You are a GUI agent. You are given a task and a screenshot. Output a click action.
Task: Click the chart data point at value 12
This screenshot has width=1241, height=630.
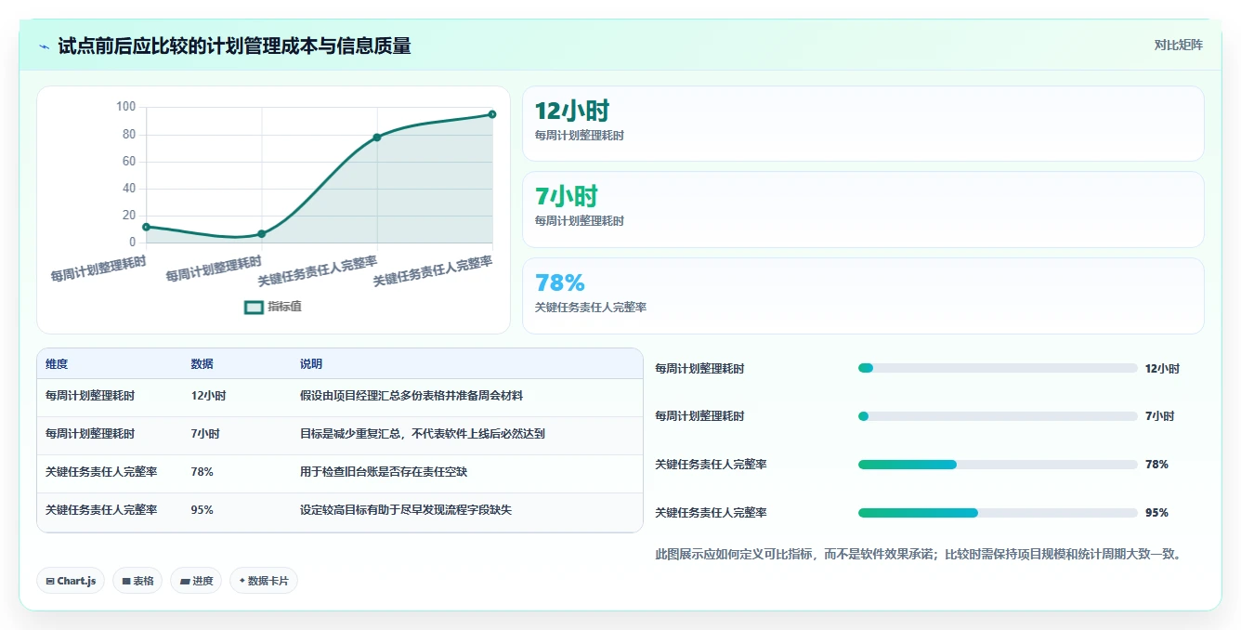coord(146,227)
